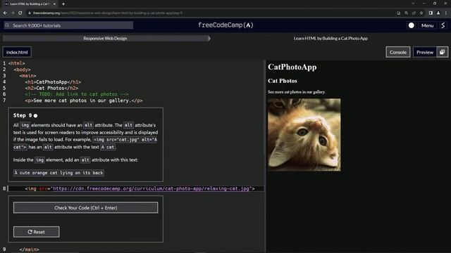Click the browser forward arrow
The height and width of the screenshot is (253, 451).
[x=13, y=13]
